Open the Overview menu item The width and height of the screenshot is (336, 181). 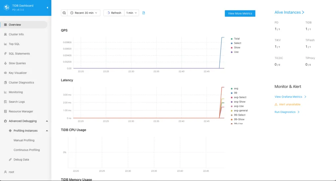pyautogui.click(x=24, y=25)
